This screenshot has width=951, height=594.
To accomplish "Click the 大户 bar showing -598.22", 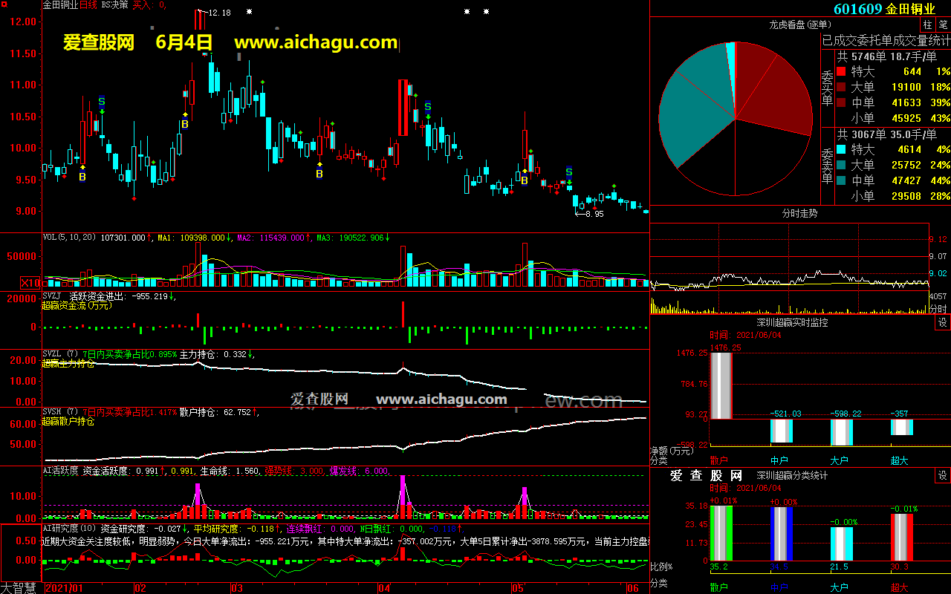I will point(842,433).
